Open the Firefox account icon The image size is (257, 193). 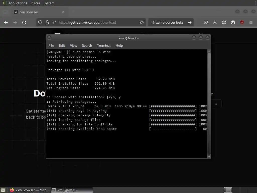click(x=224, y=22)
